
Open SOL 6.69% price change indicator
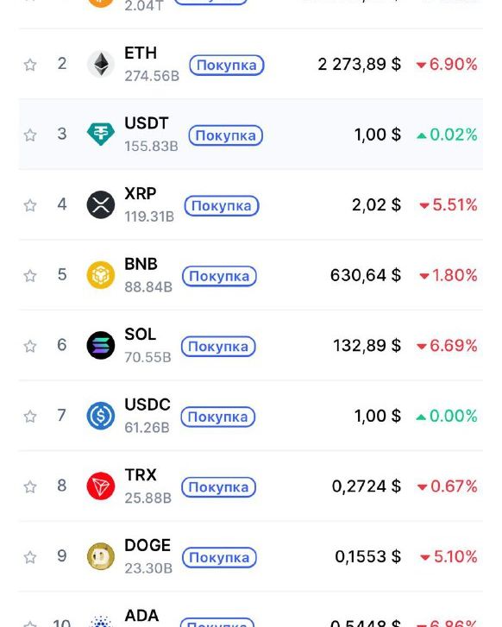tap(447, 346)
